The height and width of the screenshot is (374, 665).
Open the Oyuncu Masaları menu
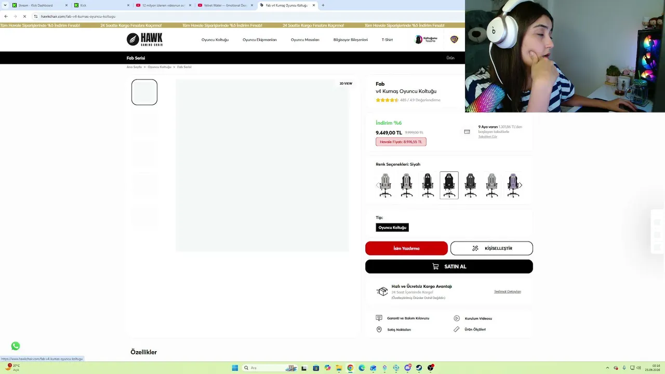(305, 39)
